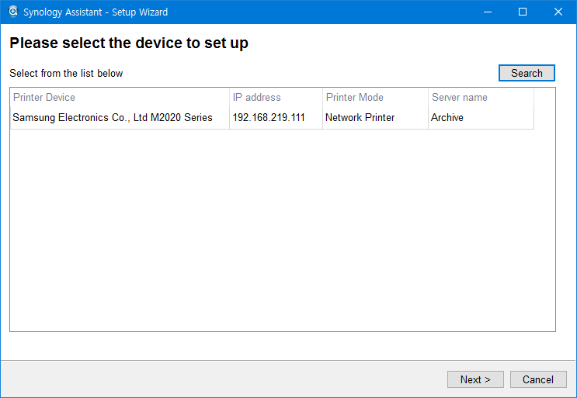
Task: Select the Samsung M2020 Series printer row
Action: click(x=113, y=118)
